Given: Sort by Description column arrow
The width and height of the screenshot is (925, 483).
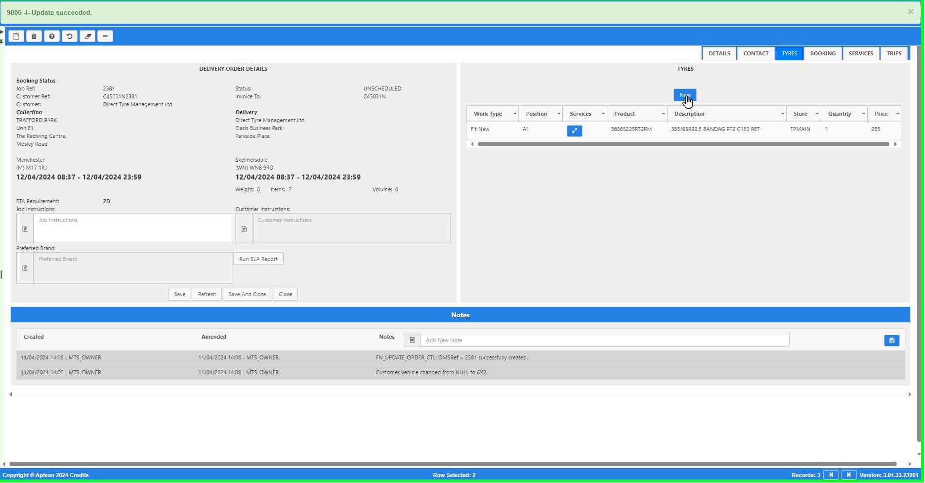Looking at the screenshot, I should click(783, 114).
